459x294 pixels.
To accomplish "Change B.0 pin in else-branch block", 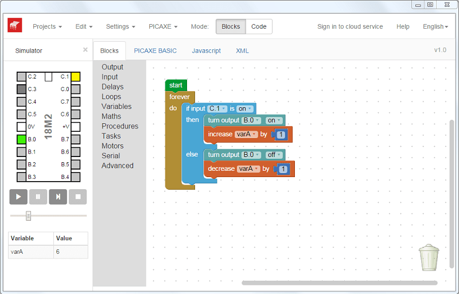I will (251, 155).
